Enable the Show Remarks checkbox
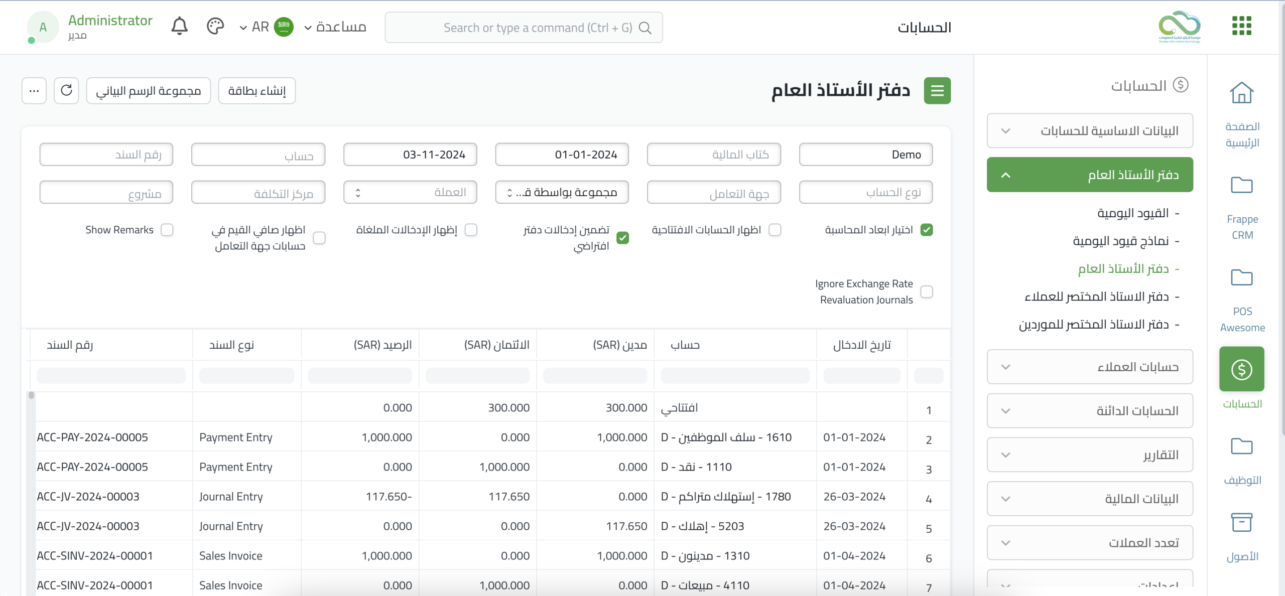The height and width of the screenshot is (596, 1285). (x=167, y=230)
